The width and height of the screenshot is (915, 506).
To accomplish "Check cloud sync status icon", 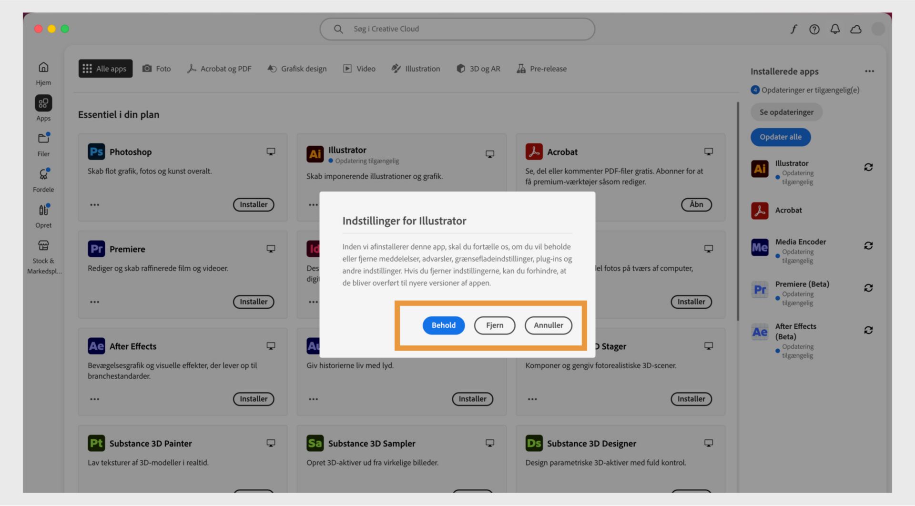I will coord(856,29).
